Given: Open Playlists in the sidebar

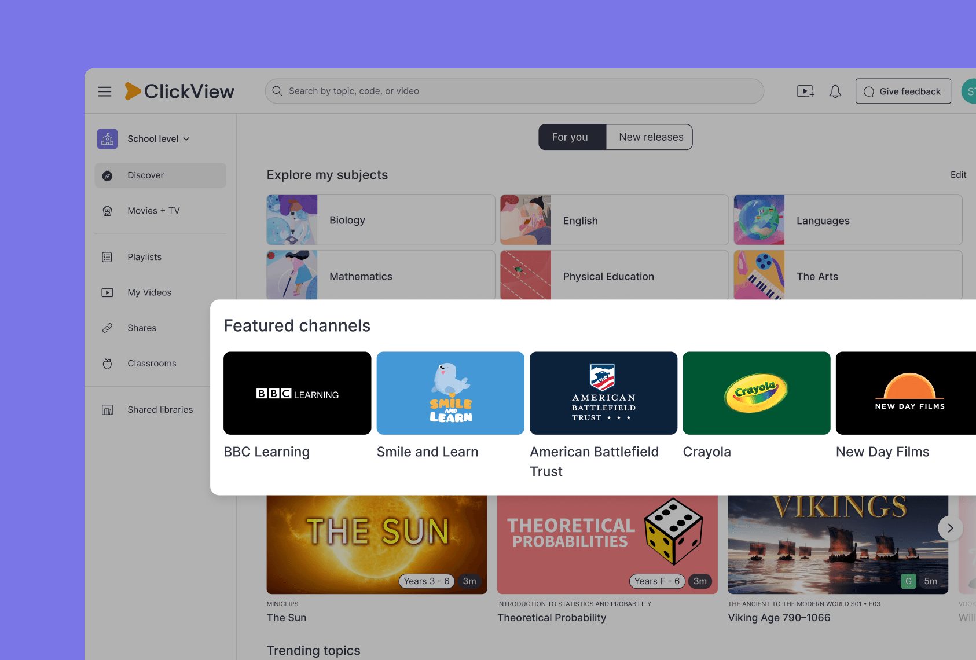Looking at the screenshot, I should (160, 257).
